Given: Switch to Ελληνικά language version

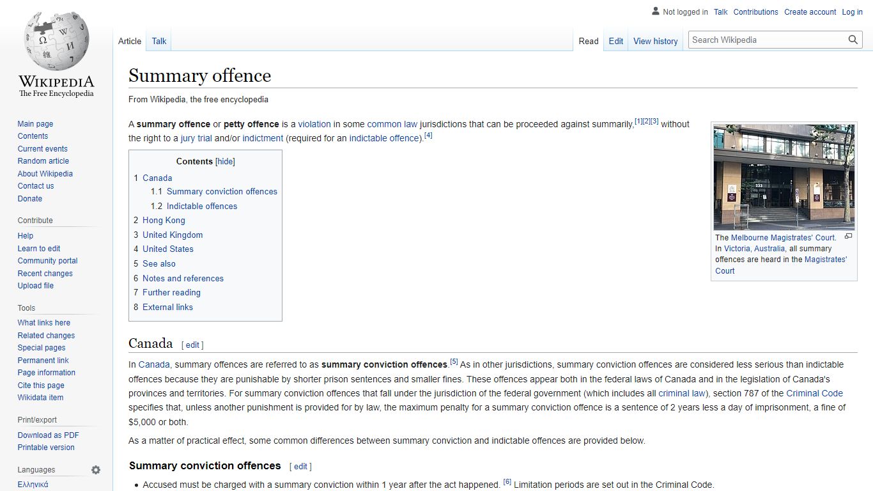Looking at the screenshot, I should tap(33, 485).
